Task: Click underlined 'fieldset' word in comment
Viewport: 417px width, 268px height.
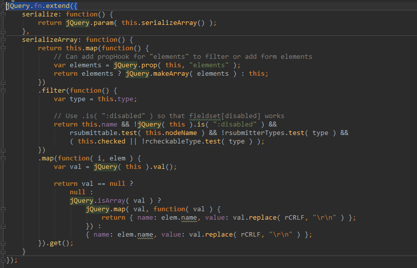Action: [x=205, y=116]
